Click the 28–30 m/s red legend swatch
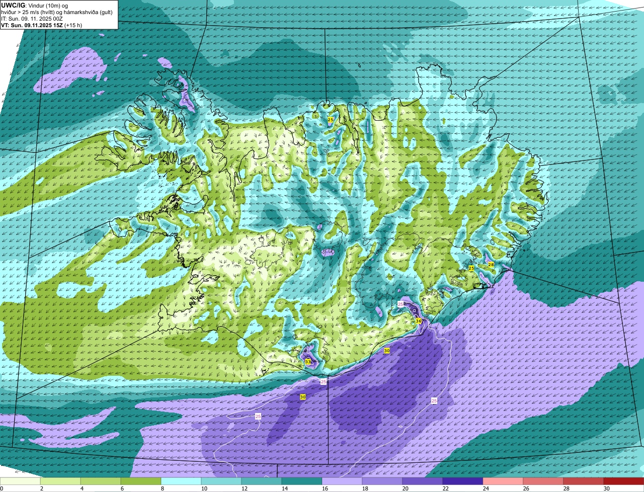 click(584, 481)
